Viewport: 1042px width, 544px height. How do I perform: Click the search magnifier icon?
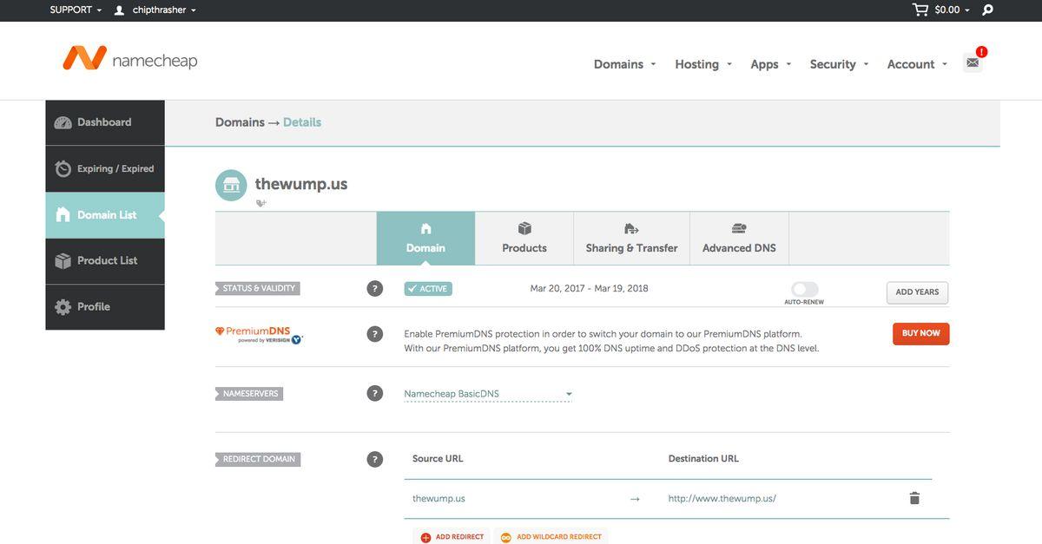pos(987,10)
